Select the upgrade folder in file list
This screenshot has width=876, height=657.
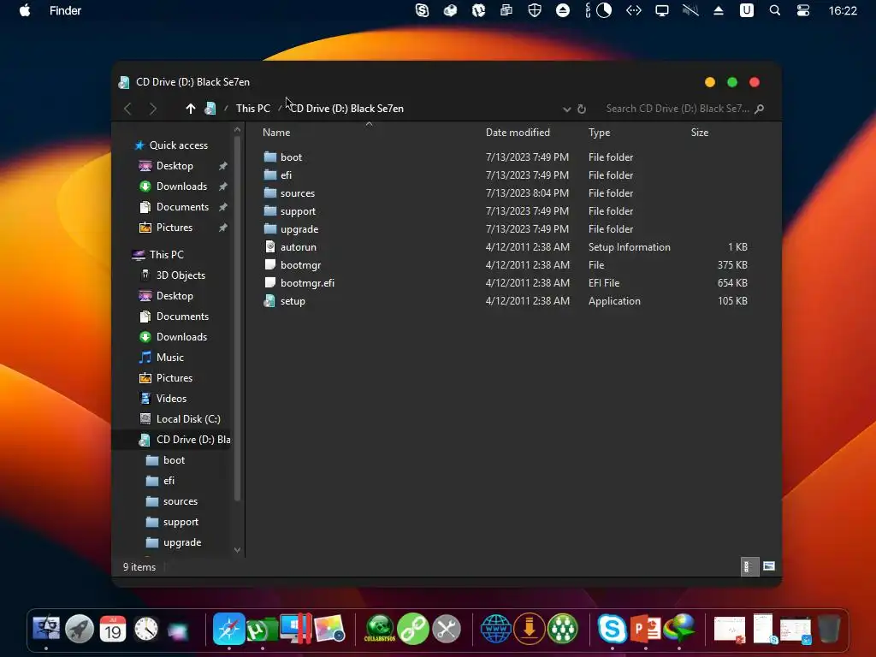(x=299, y=229)
